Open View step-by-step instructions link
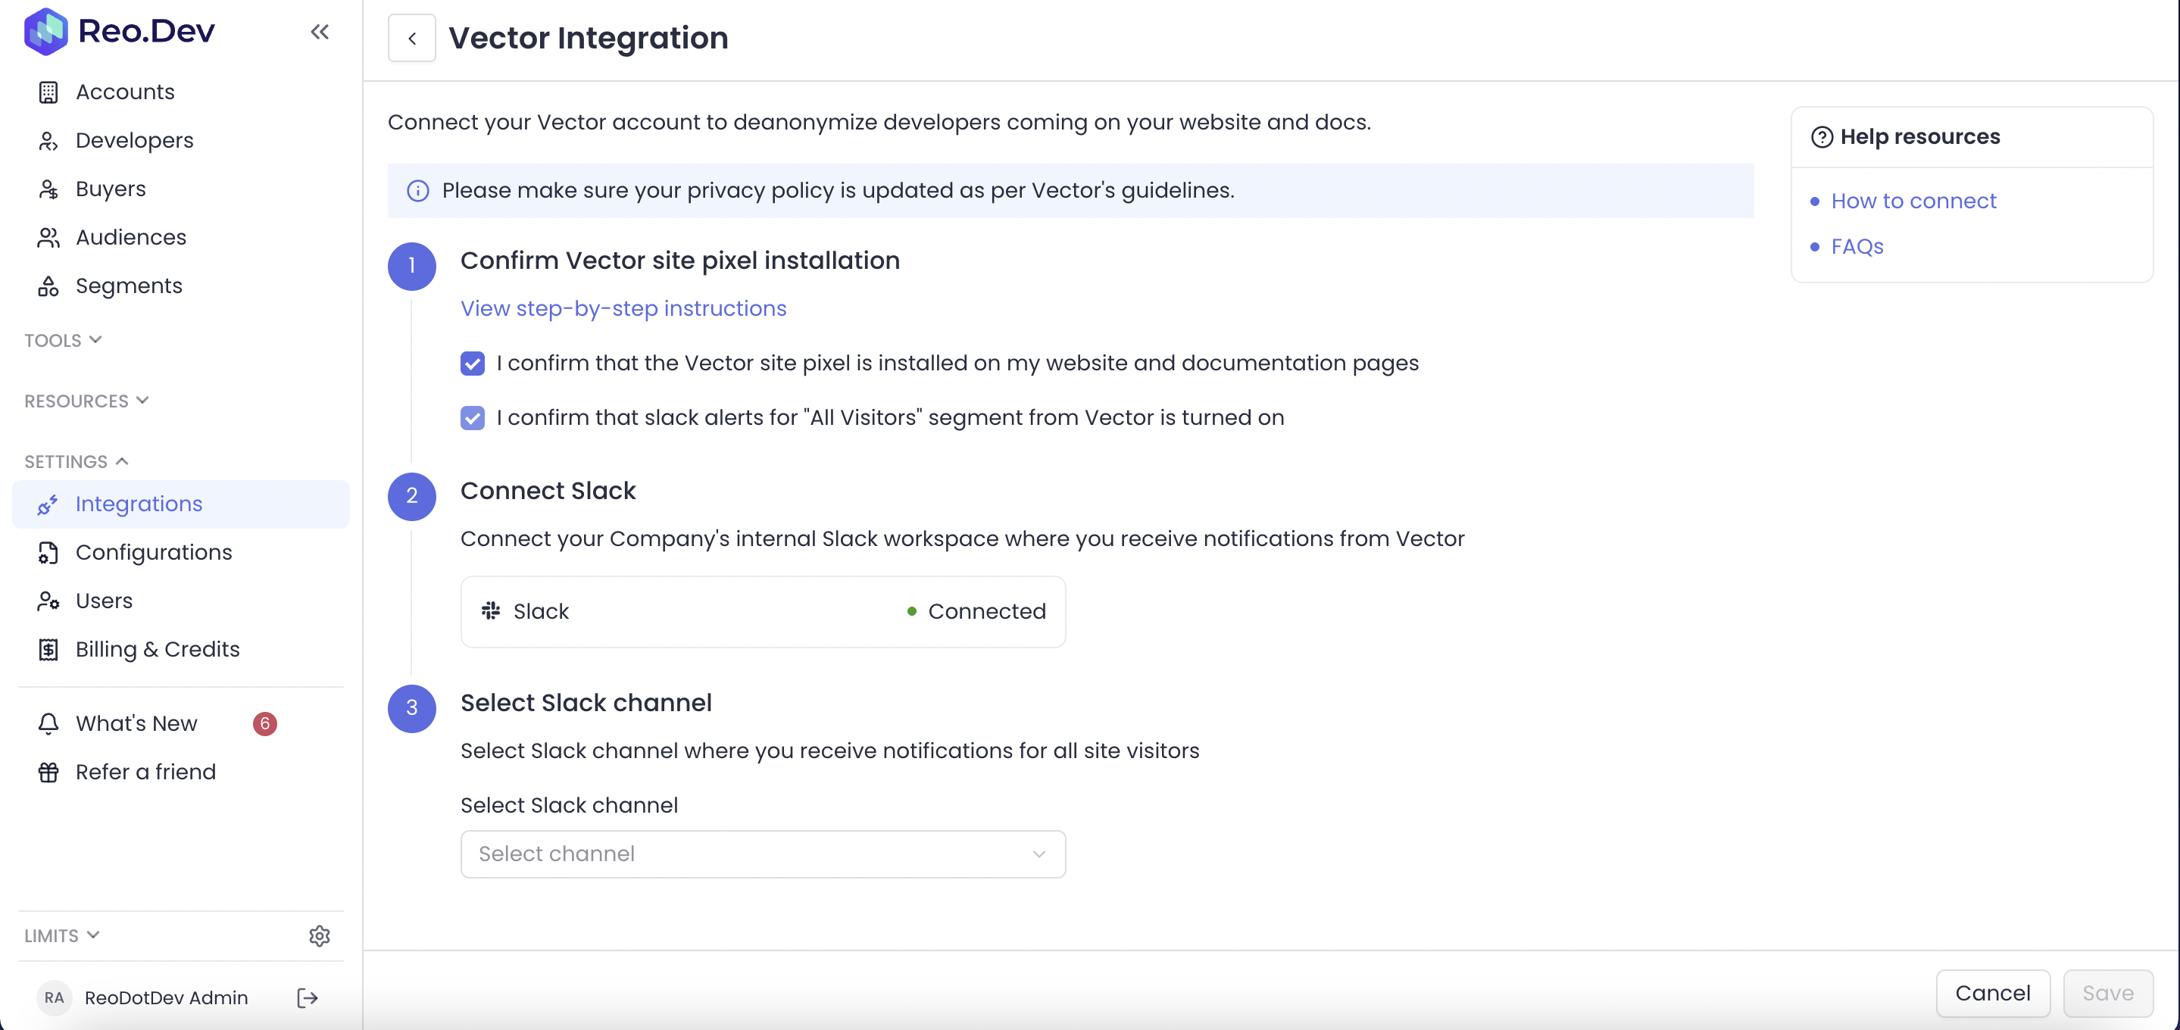Screen dimensions: 2180x1030 click(623, 308)
